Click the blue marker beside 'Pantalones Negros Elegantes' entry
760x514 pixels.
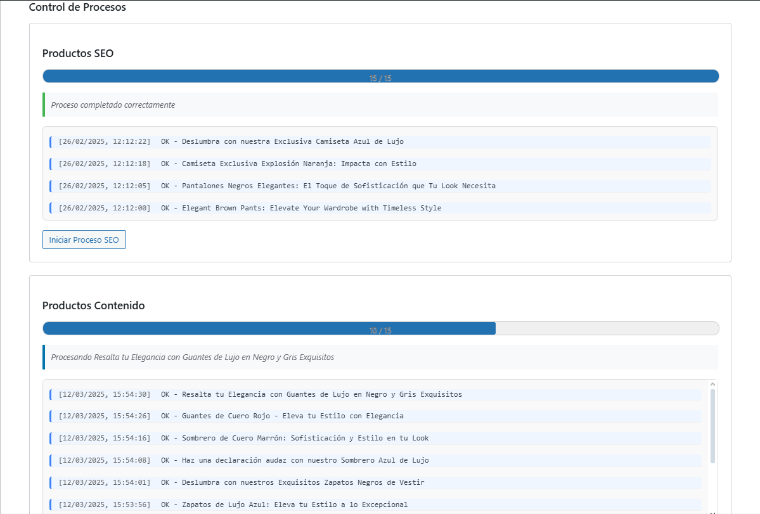pyautogui.click(x=51, y=186)
